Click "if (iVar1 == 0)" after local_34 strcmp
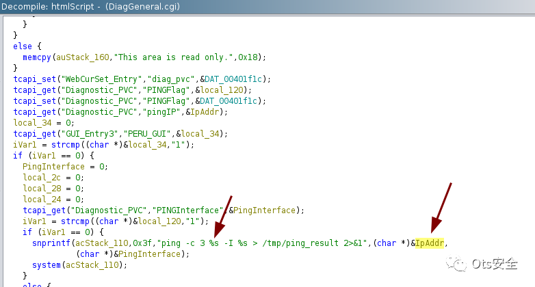 pyautogui.click(x=49, y=155)
